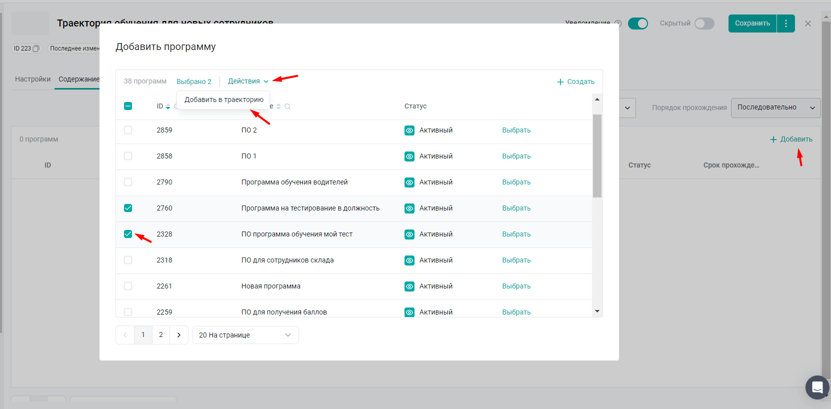Image resolution: width=831 pixels, height=409 pixels.
Task: Click the three-dot menu beside Сохранить
Action: pyautogui.click(x=786, y=23)
